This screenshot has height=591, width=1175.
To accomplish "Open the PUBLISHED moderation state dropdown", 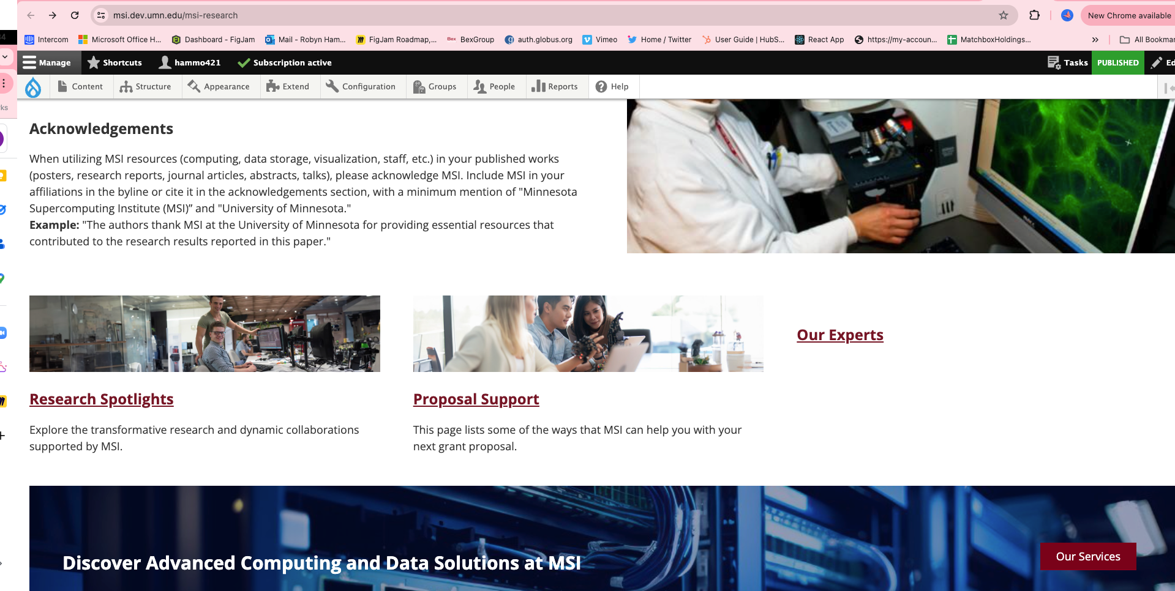I will [x=1117, y=62].
